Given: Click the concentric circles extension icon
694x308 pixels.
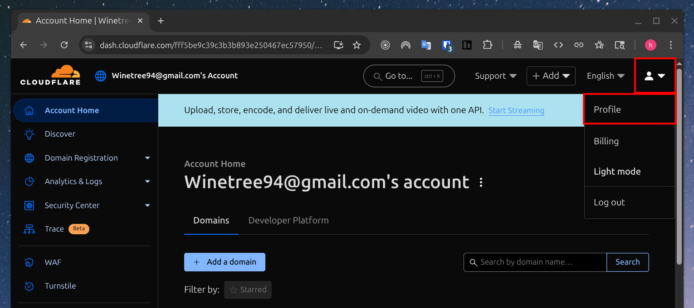Looking at the screenshot, I should point(385,45).
